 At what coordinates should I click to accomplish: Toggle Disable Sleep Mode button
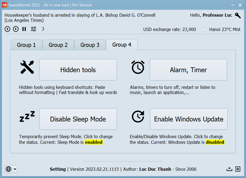coord(78,119)
